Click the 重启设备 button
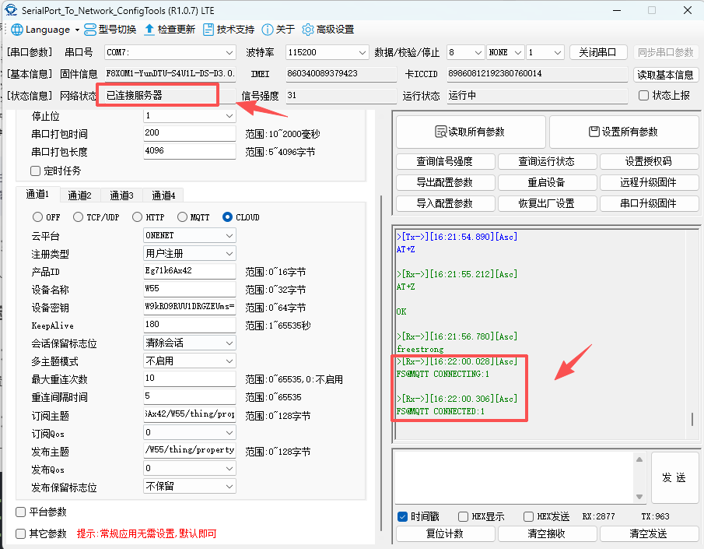Viewport: 704px width, 549px height. click(547, 182)
